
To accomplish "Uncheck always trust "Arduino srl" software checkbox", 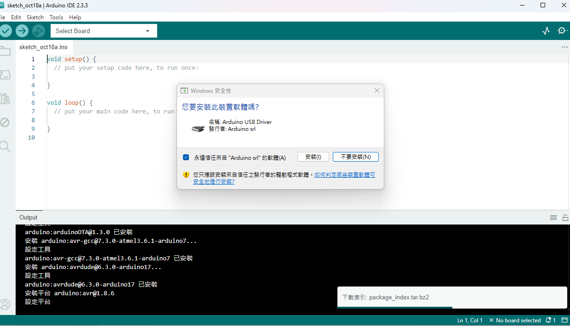I will (186, 157).
